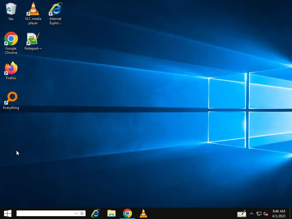Viewport: 292px width, 219px height.
Task: Select the Recycle Bin icon labeled Sex
Action: click(11, 11)
